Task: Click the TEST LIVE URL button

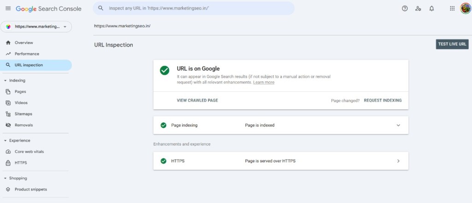Action: click(452, 44)
